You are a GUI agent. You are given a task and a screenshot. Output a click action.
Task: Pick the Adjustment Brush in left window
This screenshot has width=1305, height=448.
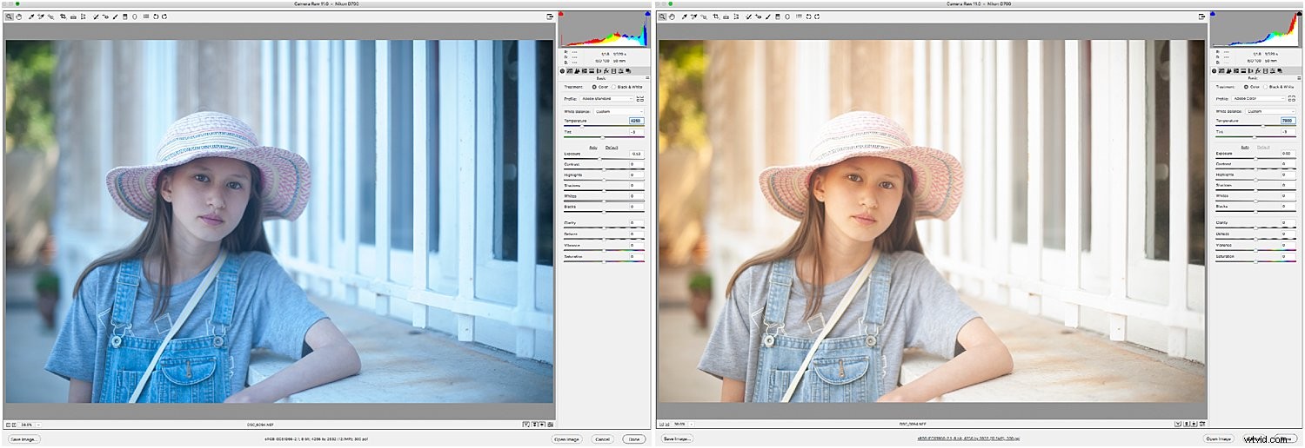115,16
